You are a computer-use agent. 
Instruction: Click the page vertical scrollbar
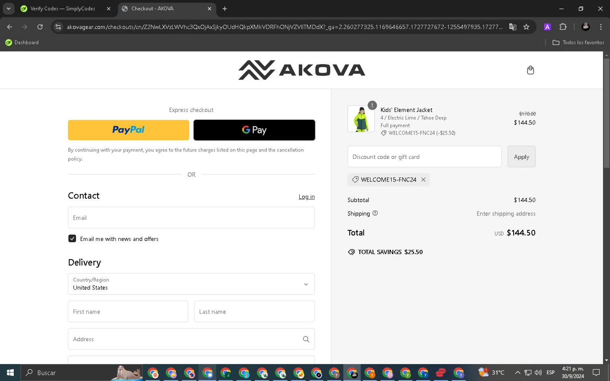point(606,113)
